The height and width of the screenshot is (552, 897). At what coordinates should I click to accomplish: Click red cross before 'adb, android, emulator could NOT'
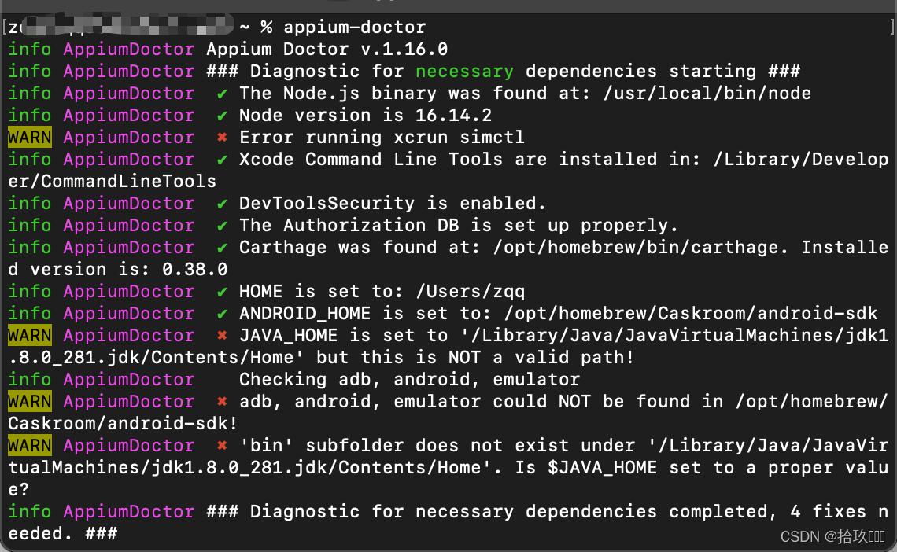click(223, 402)
